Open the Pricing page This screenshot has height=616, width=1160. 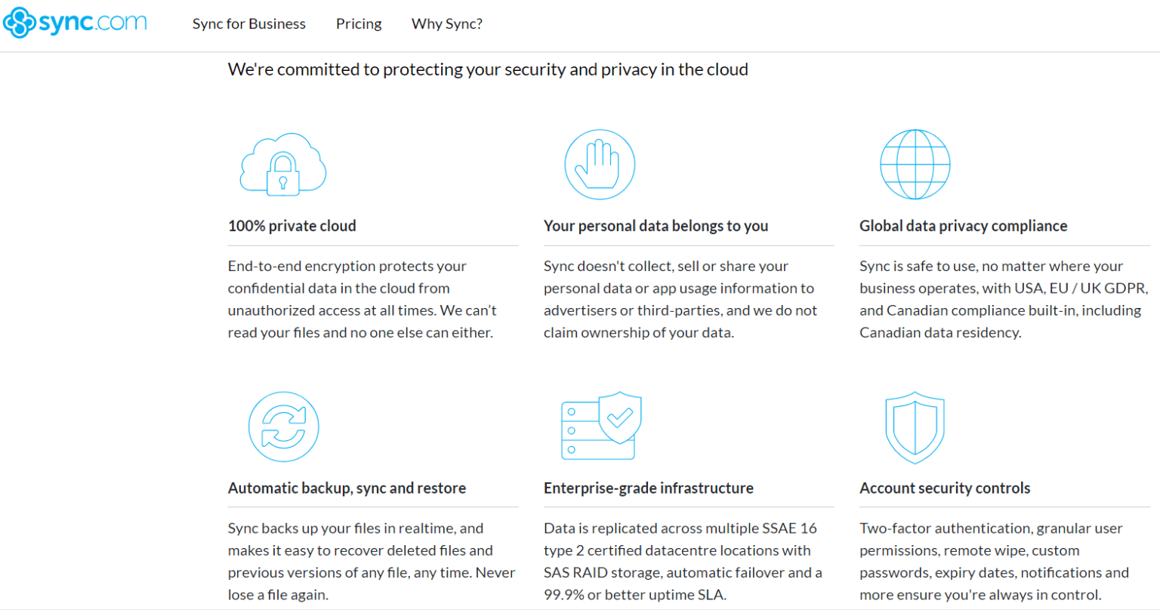(359, 23)
